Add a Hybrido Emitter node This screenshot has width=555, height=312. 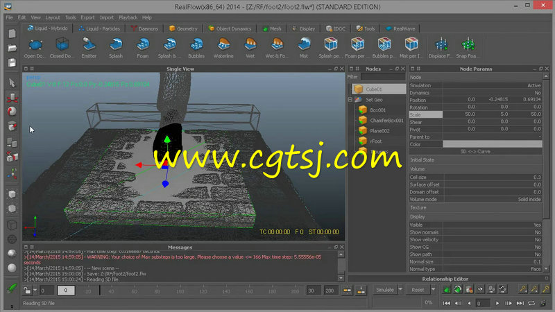tap(89, 44)
